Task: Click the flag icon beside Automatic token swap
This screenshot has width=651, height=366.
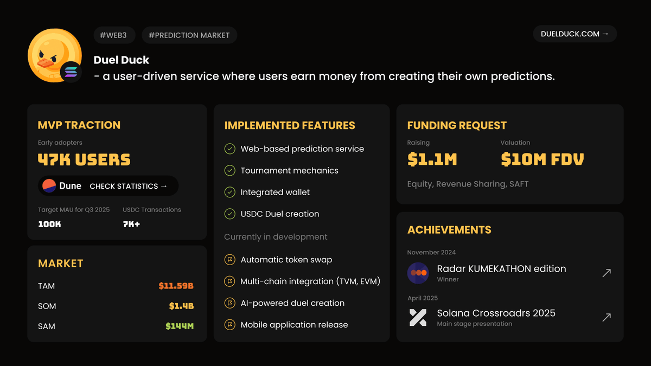Action: [x=230, y=260]
